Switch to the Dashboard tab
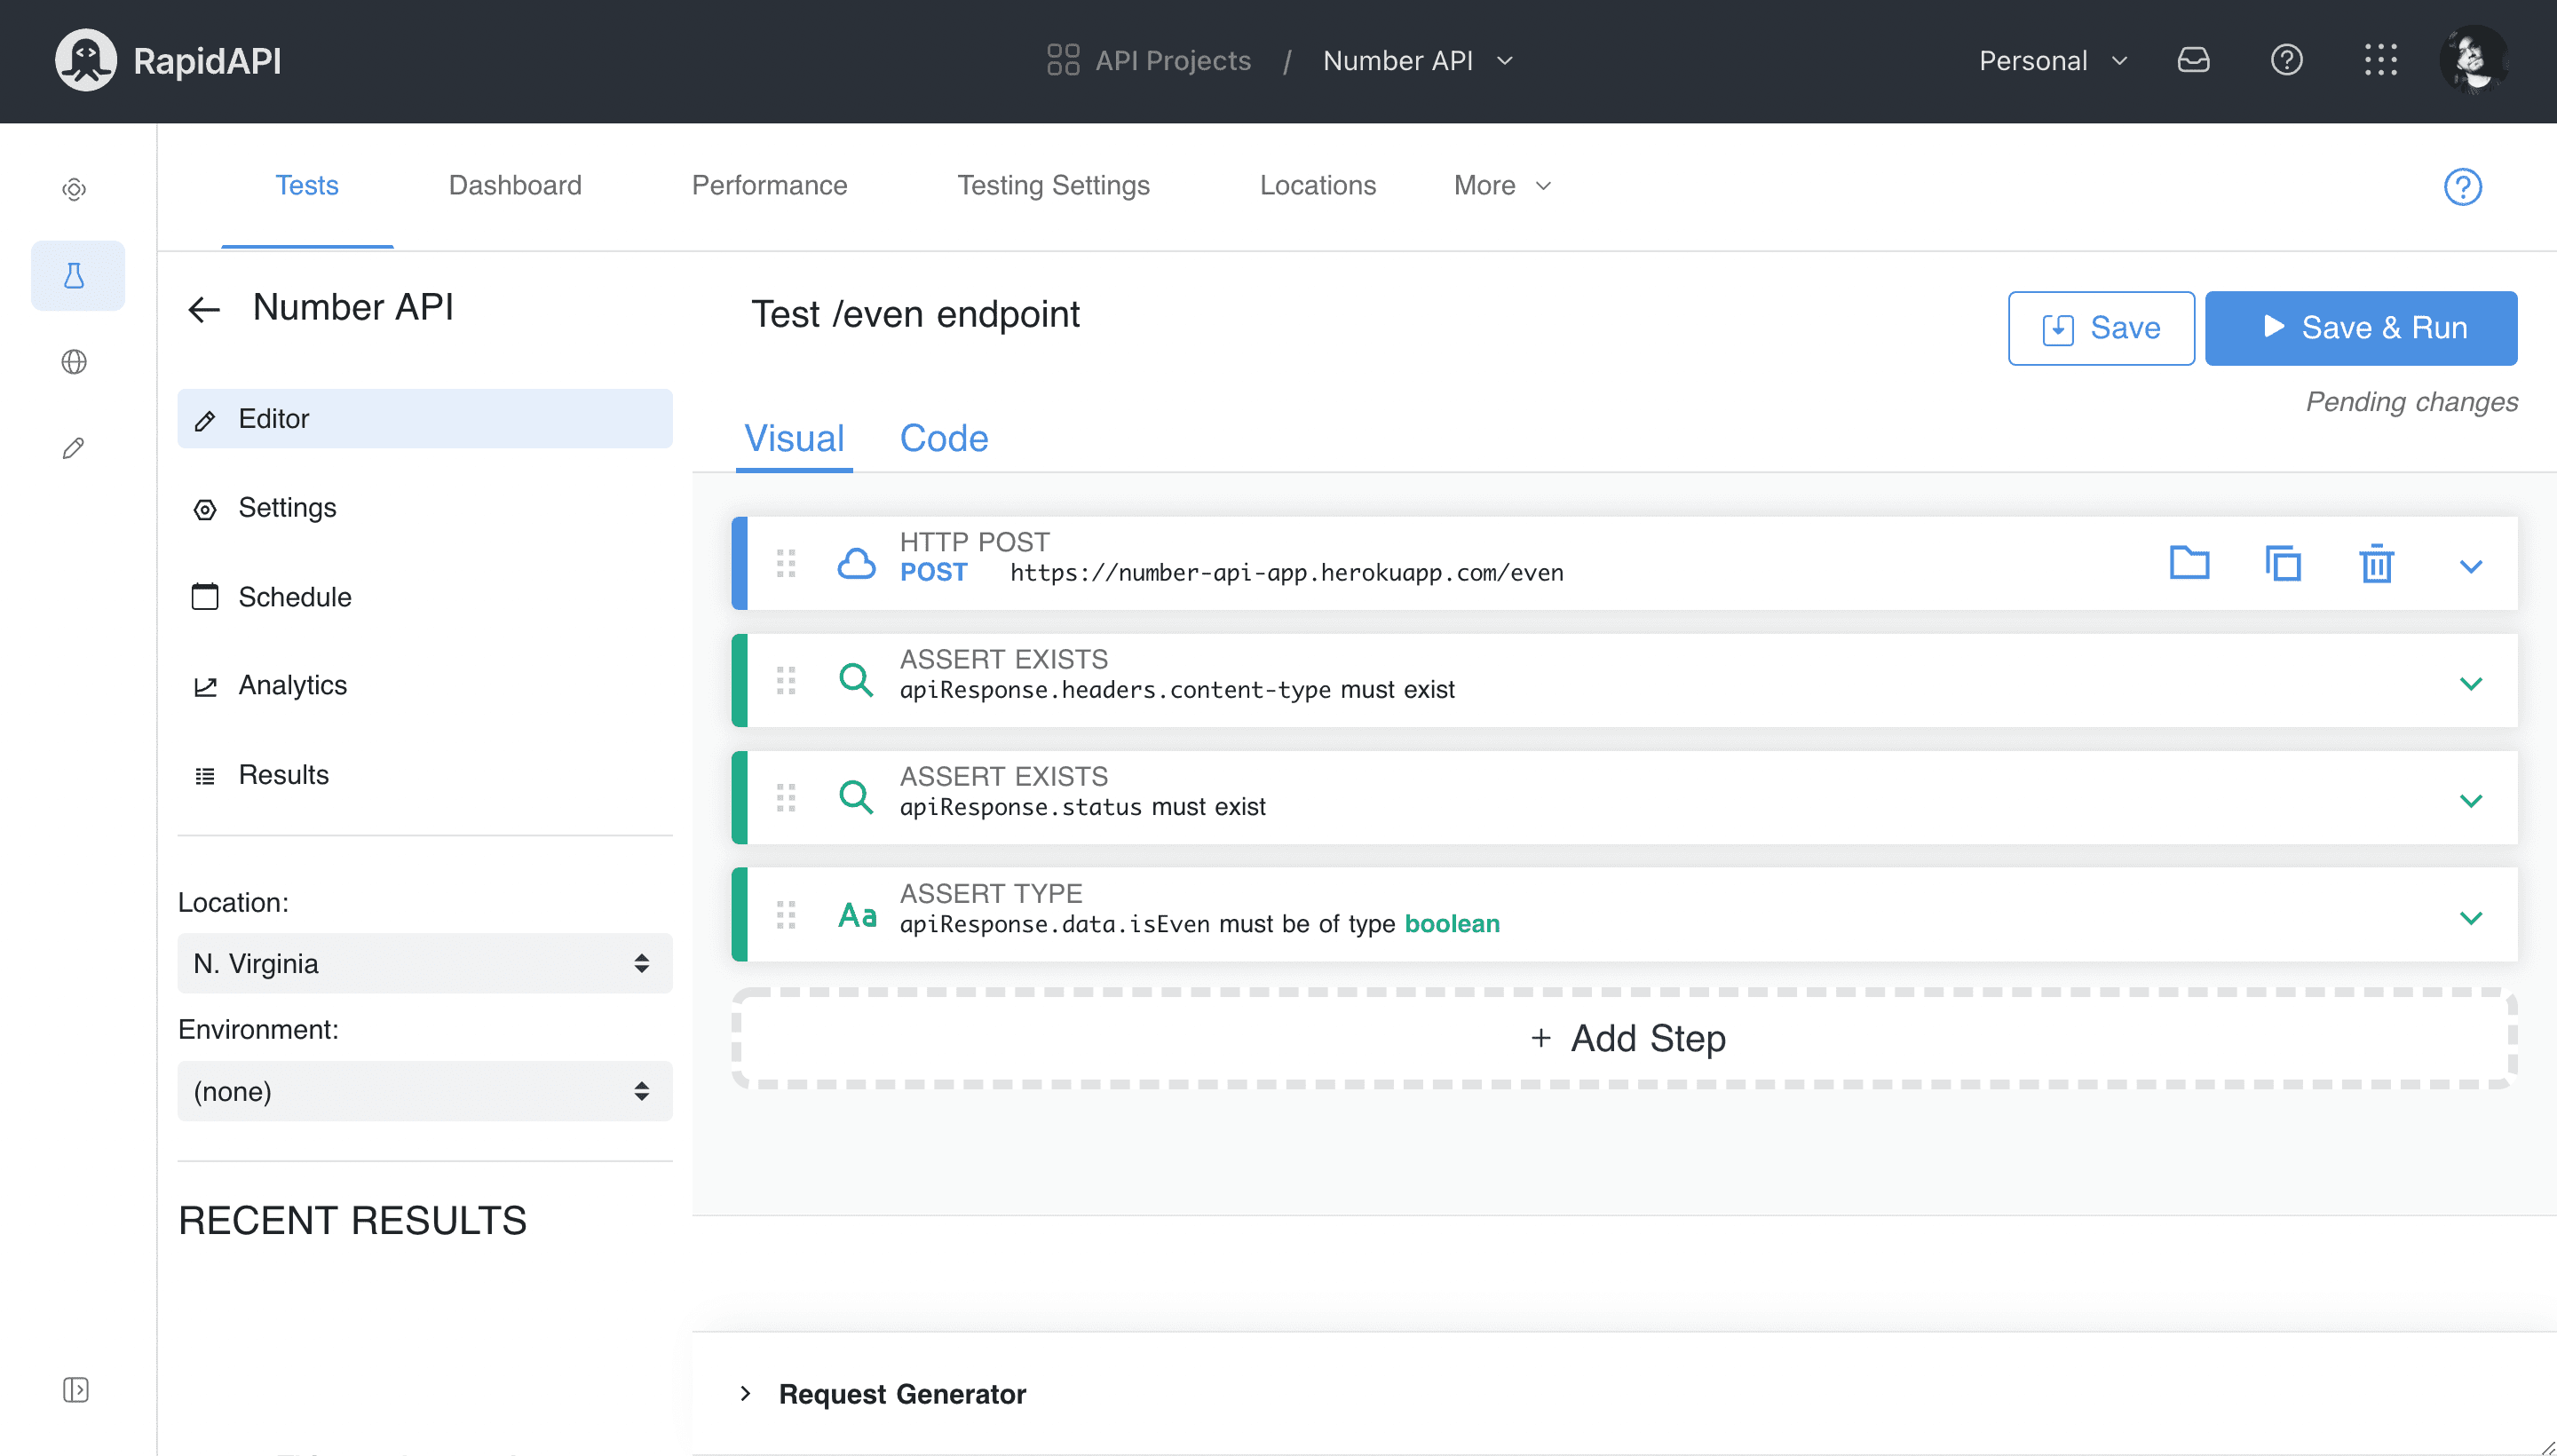The width and height of the screenshot is (2557, 1456). point(515,185)
